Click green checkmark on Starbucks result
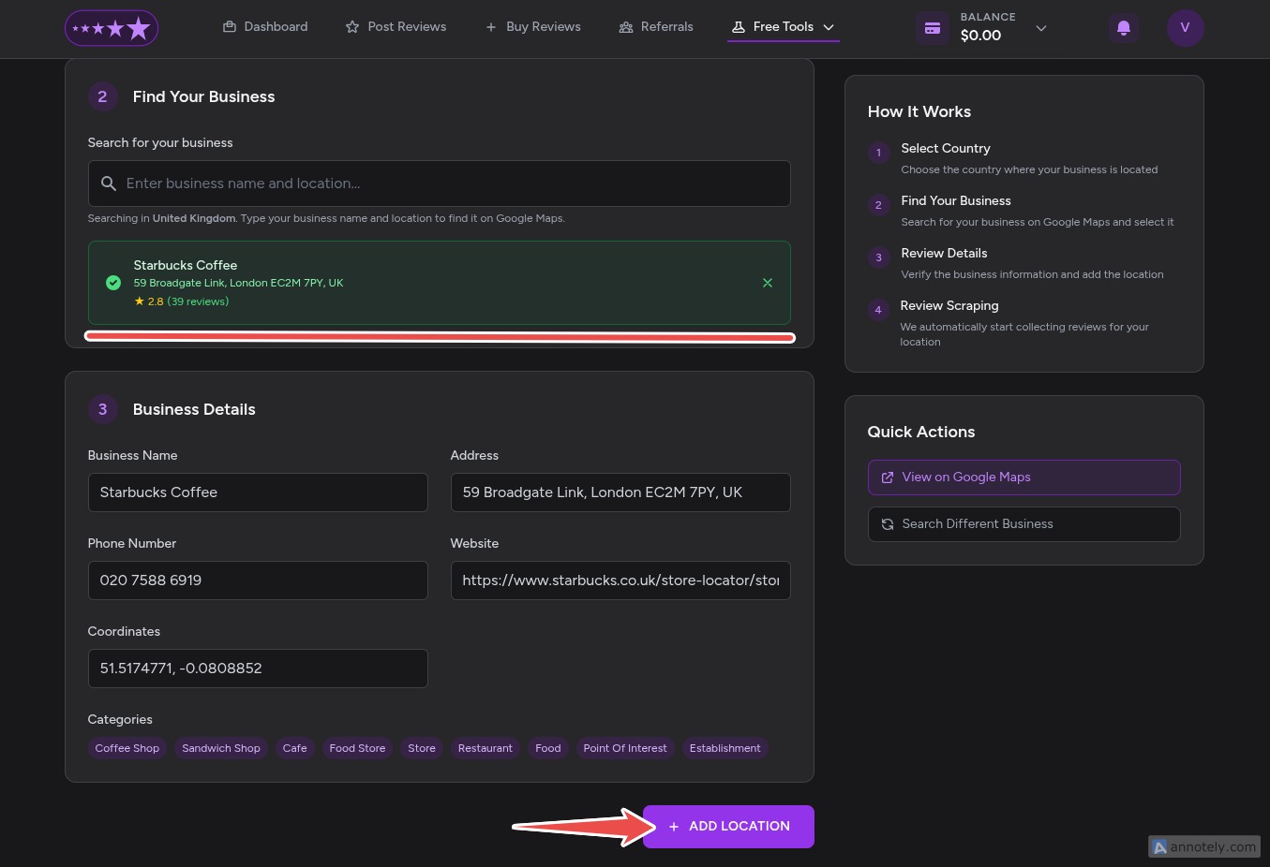The width and height of the screenshot is (1270, 867). point(113,283)
